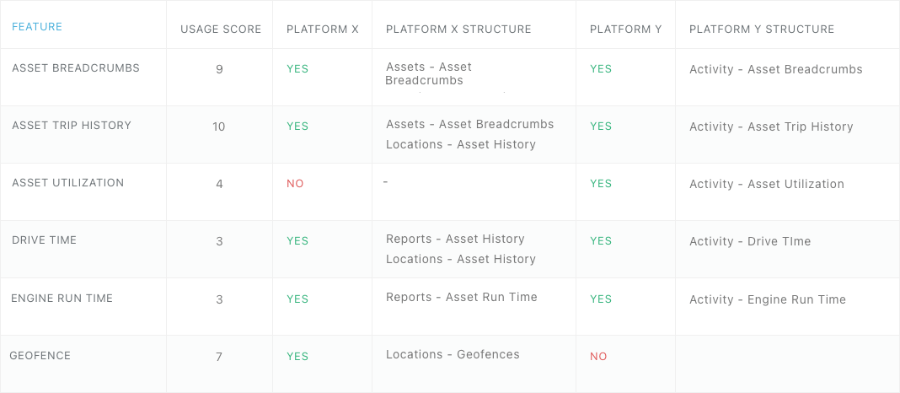Click the USAGE SCORE column header
The width and height of the screenshot is (900, 393).
pyautogui.click(x=221, y=30)
